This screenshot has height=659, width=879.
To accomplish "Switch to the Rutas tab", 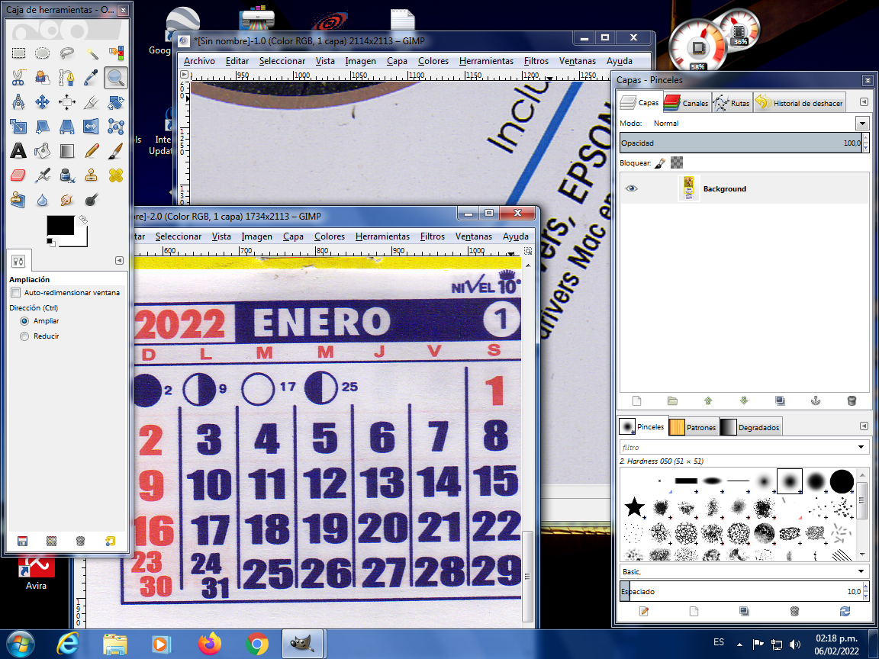I will click(x=732, y=103).
